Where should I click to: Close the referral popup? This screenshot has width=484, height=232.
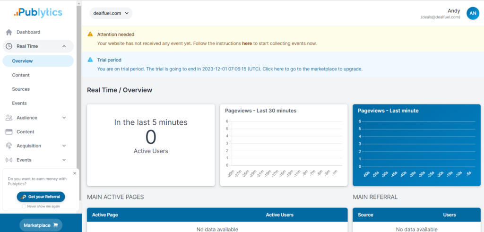[75, 173]
